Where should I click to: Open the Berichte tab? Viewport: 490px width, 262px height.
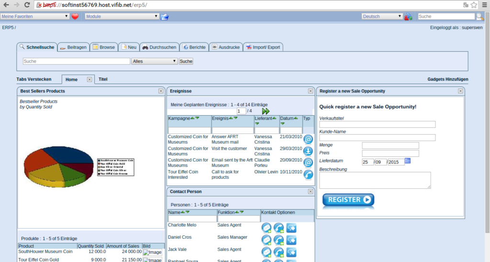(x=194, y=47)
